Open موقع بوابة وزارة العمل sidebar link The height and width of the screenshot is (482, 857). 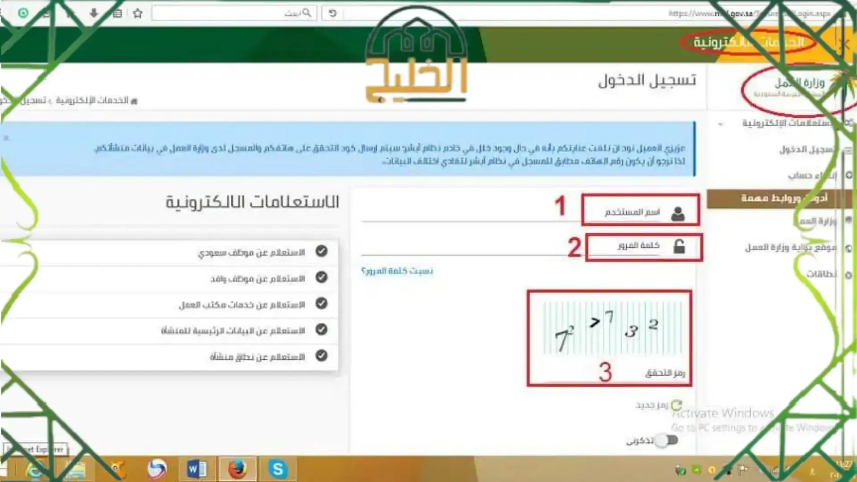790,247
